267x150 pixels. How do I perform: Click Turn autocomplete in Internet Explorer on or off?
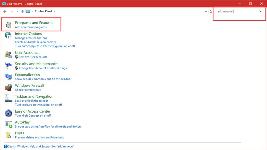click(x=45, y=46)
